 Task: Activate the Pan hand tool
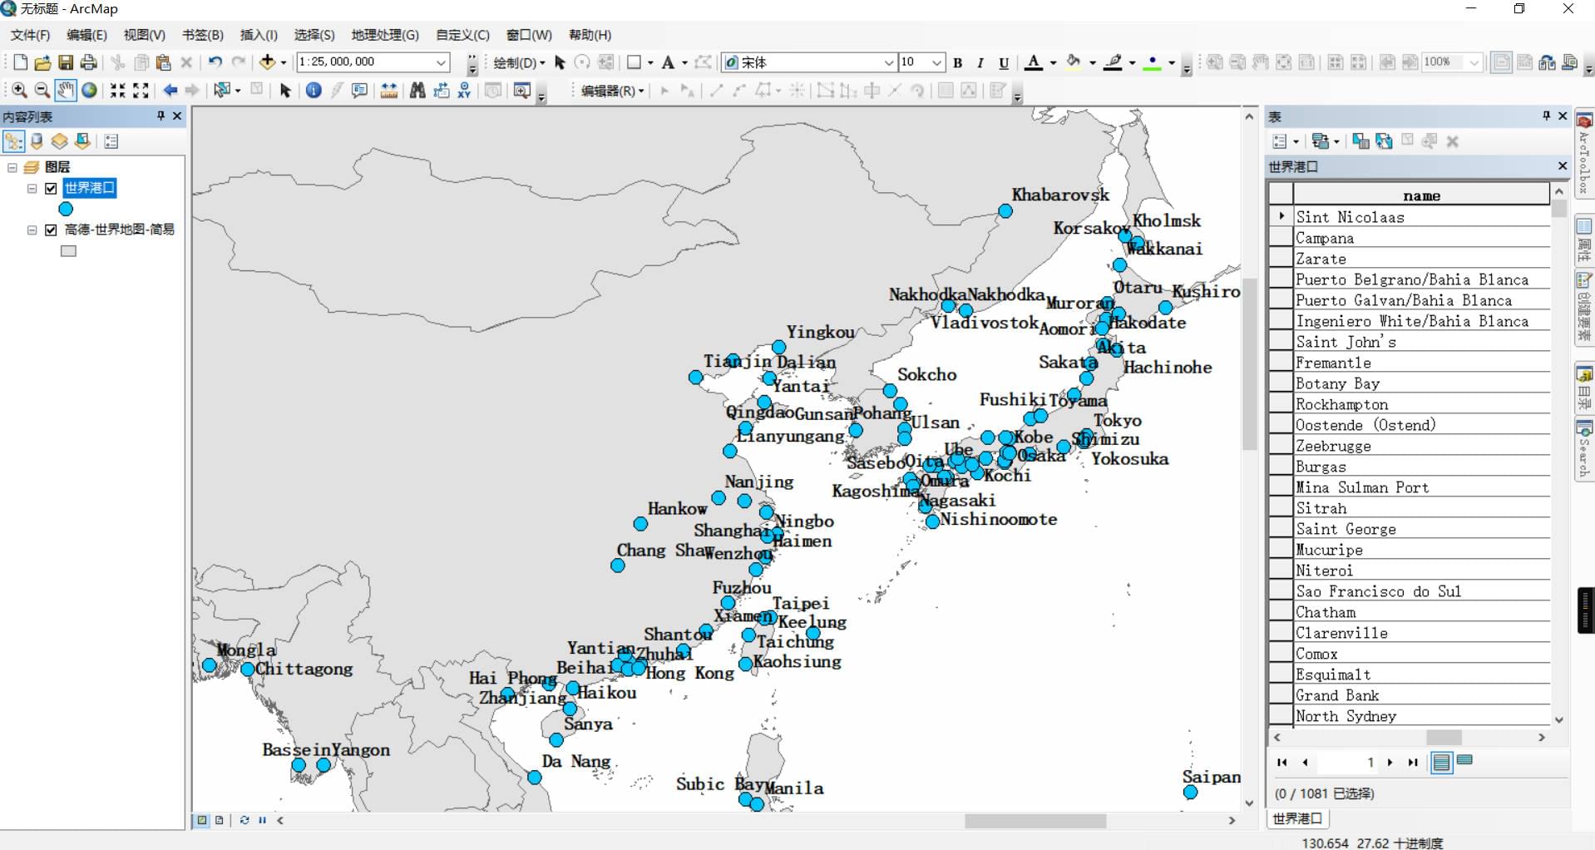65,90
